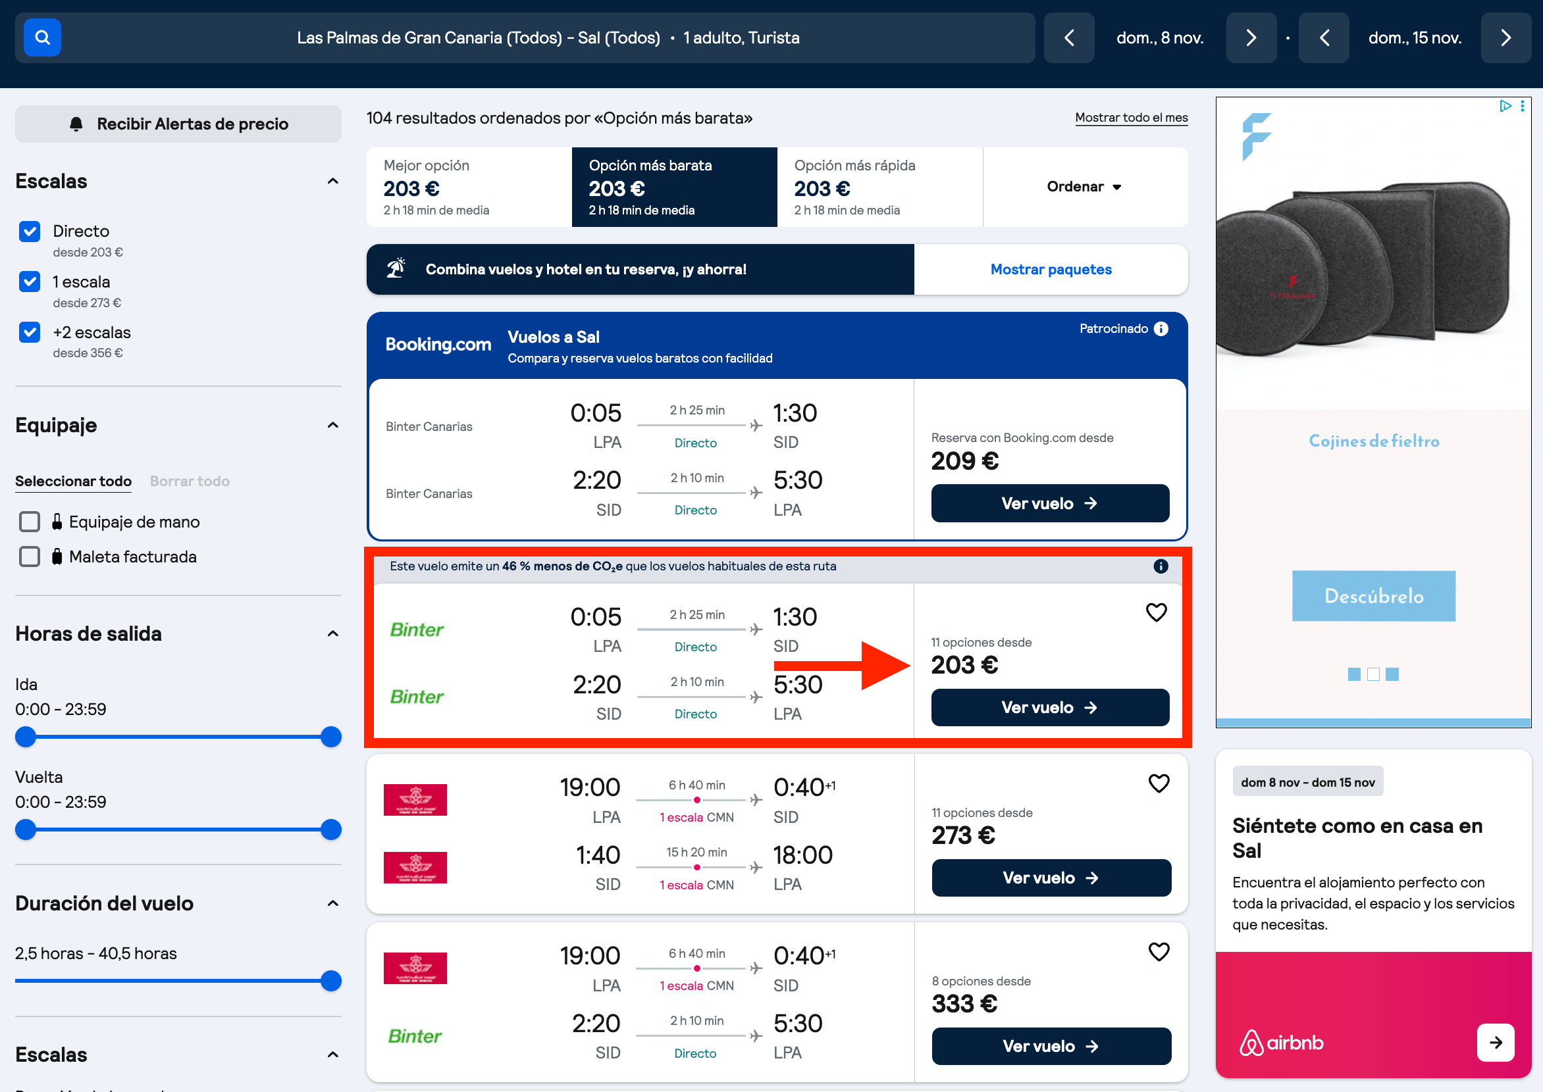1543x1092 pixels.
Task: Click the Patrocinado info icon
Action: click(x=1161, y=328)
